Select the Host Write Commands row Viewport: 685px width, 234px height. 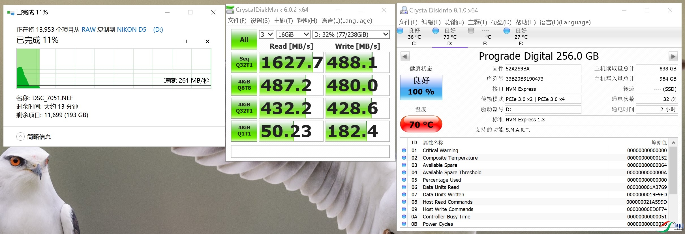[x=535, y=209]
